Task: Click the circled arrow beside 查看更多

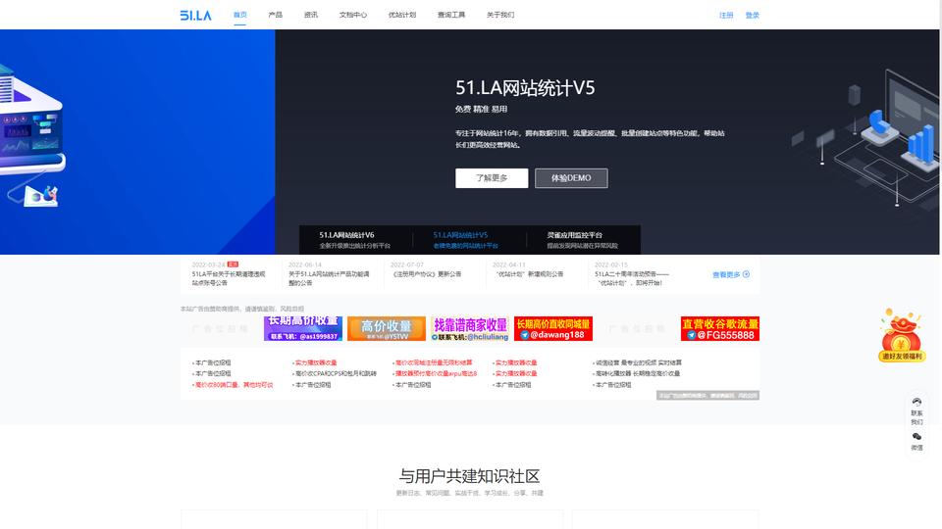Action: (x=746, y=274)
